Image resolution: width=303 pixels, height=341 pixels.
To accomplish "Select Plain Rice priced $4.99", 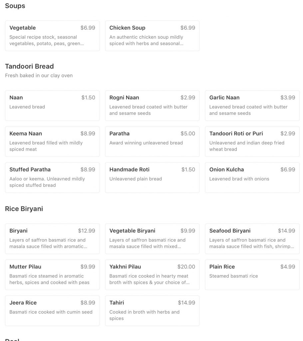I will coord(252,274).
